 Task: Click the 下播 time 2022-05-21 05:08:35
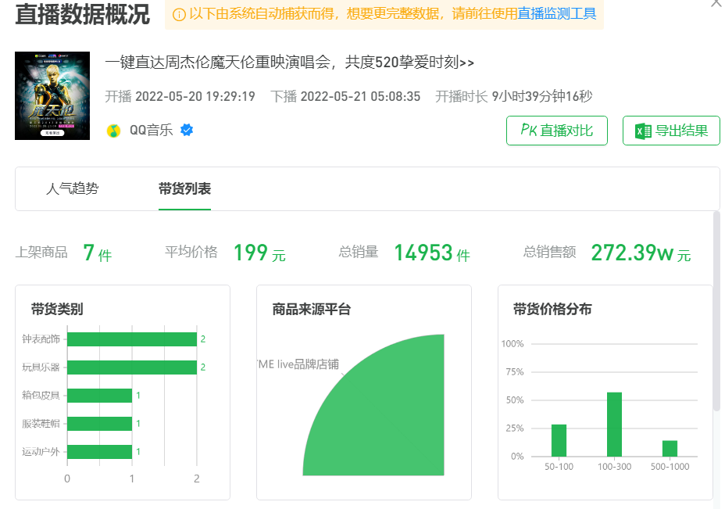(360, 96)
